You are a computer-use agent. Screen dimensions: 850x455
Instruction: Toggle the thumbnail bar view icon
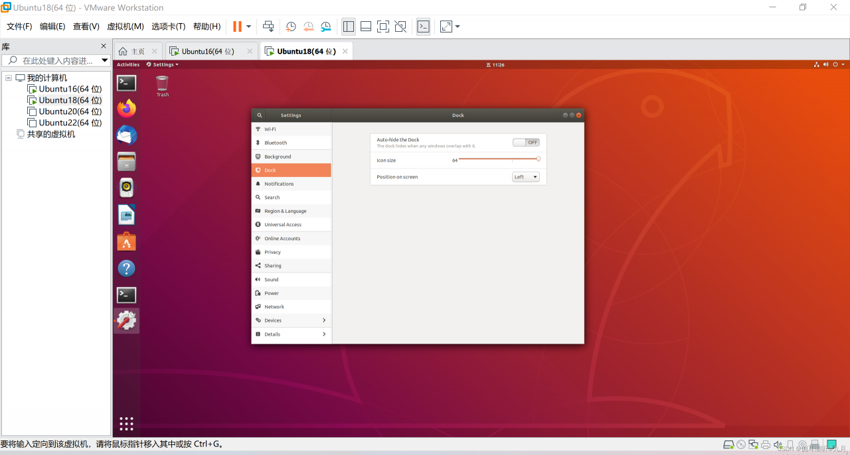(366, 27)
